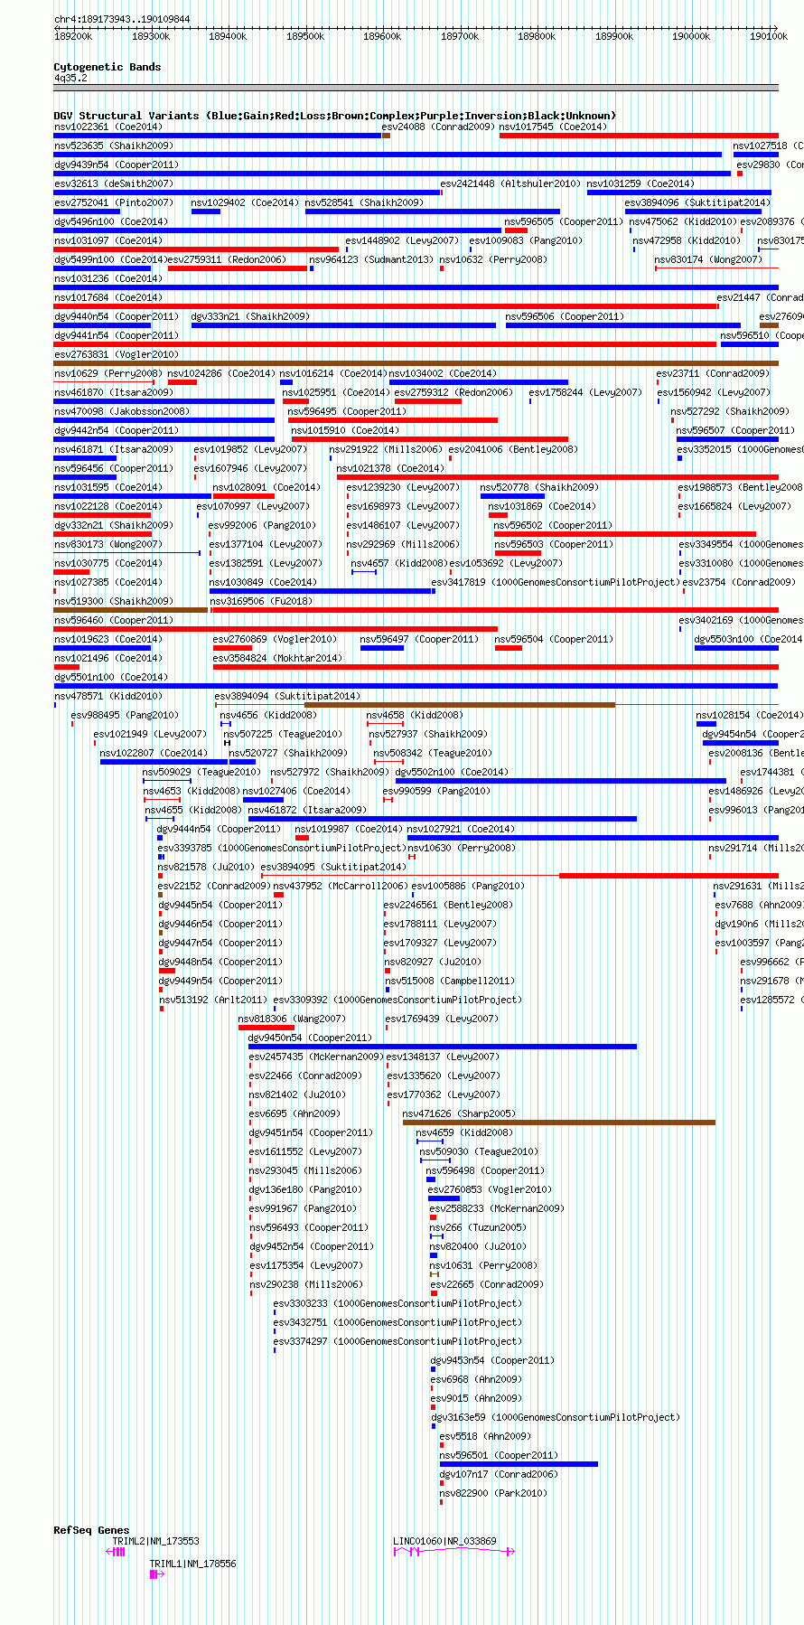Click blue gain bar under dgv9450n54
Screen dimensions: 804x1625
443,1047
